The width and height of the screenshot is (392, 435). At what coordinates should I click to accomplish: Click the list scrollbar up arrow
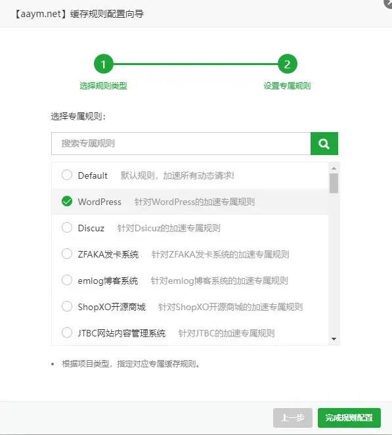click(334, 168)
